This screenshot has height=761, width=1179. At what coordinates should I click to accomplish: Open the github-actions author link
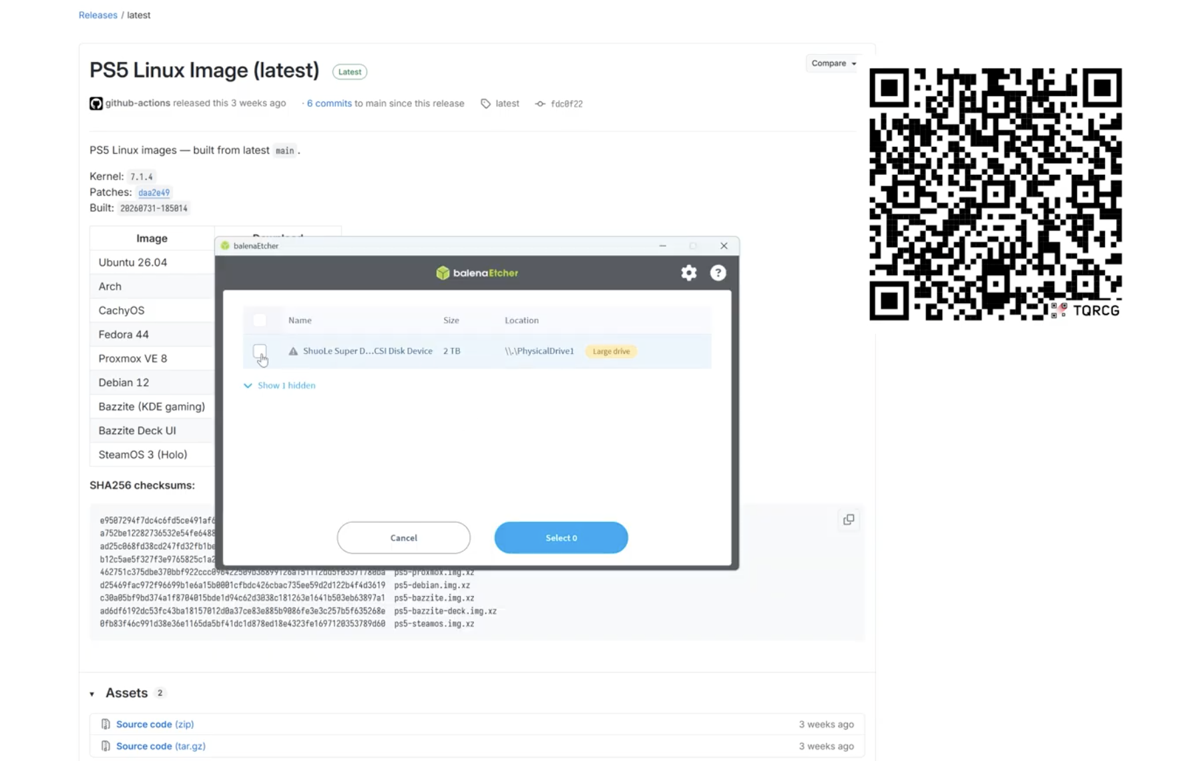(x=138, y=103)
